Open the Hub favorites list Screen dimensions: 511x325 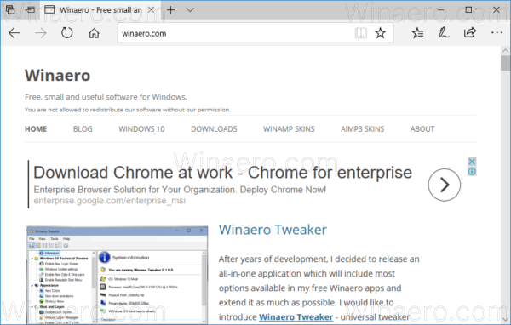pos(417,33)
